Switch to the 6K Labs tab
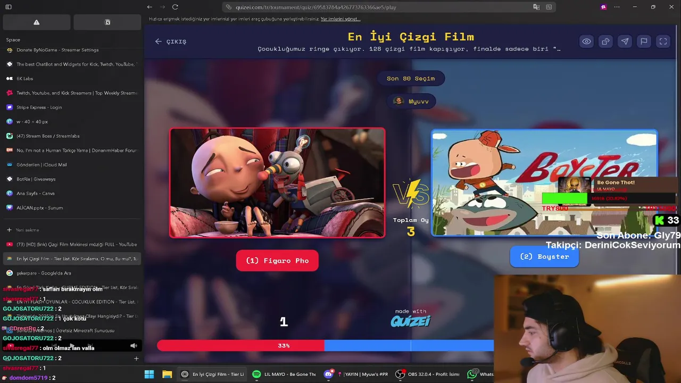This screenshot has height=383, width=681. pos(72,79)
